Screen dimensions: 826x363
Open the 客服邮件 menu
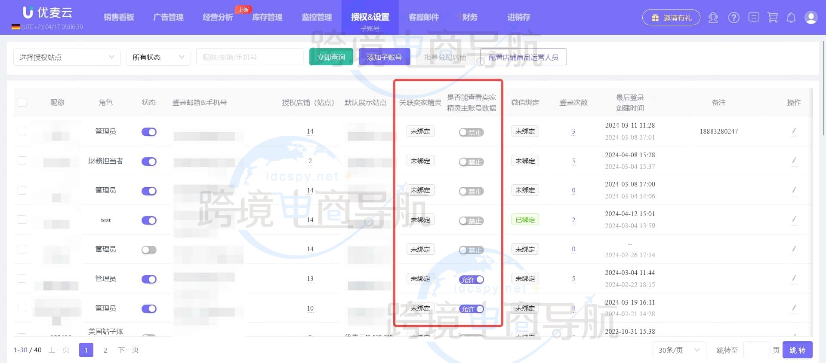coord(423,17)
